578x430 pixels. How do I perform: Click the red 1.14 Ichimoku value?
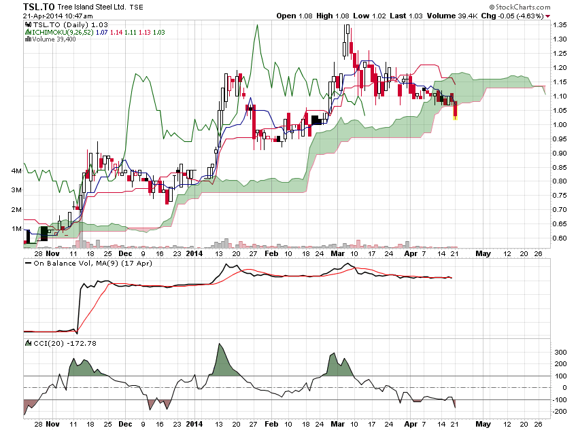pyautogui.click(x=116, y=32)
